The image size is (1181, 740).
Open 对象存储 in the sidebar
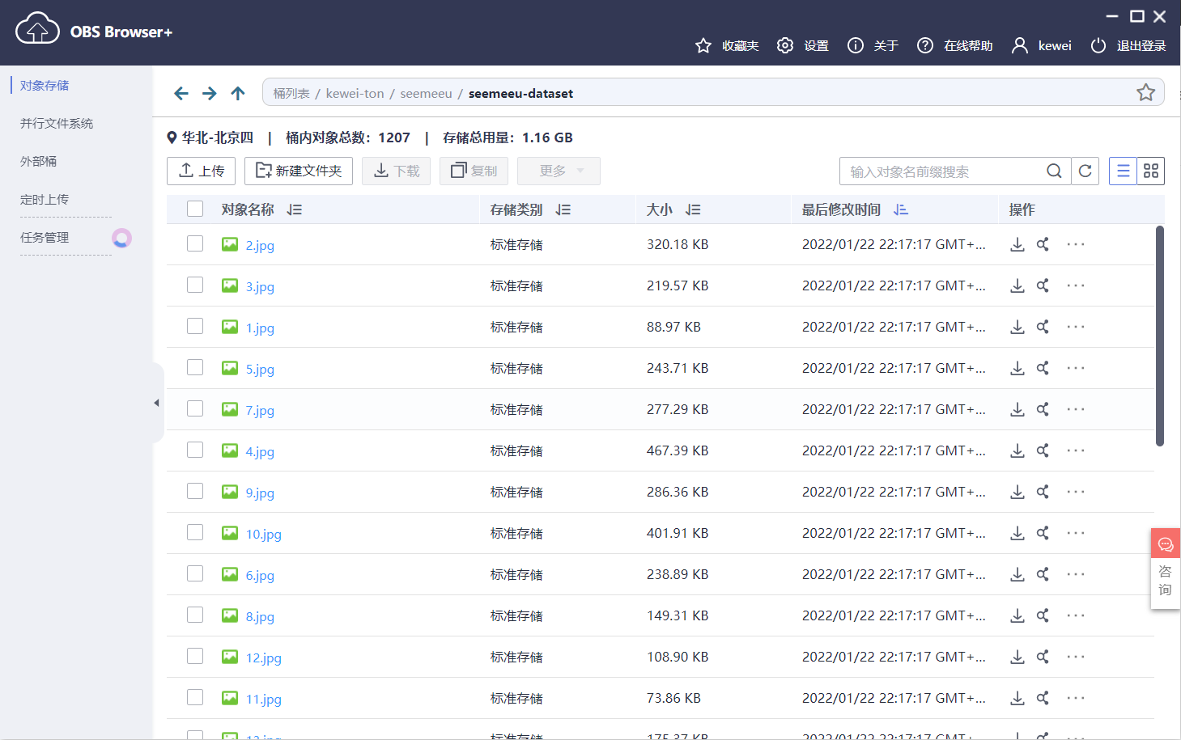click(x=45, y=85)
